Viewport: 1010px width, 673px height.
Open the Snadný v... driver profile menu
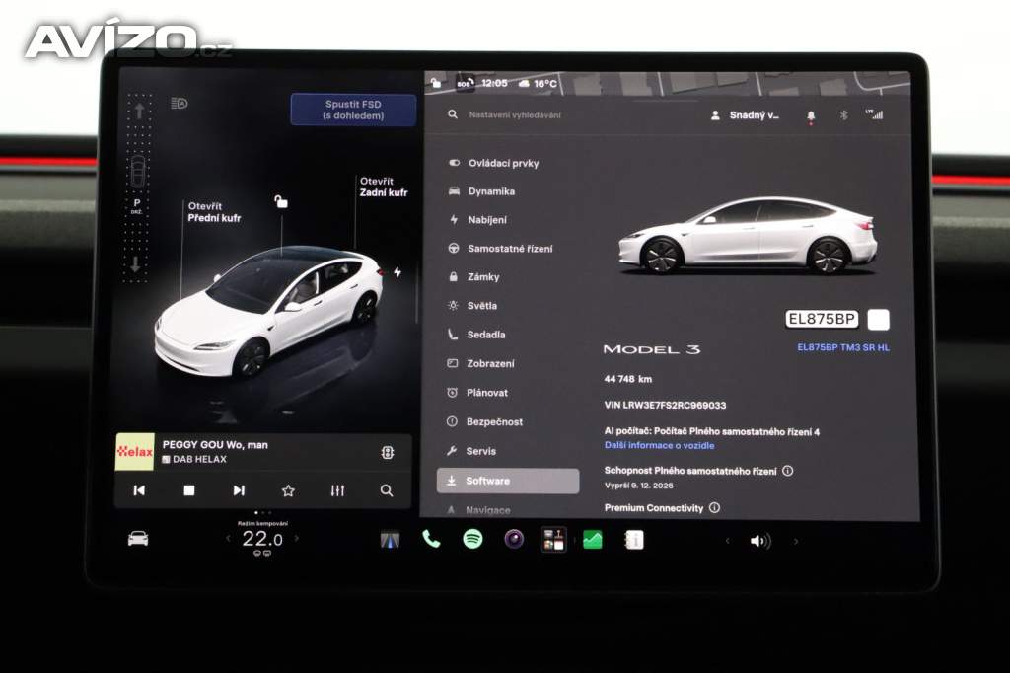tap(745, 115)
